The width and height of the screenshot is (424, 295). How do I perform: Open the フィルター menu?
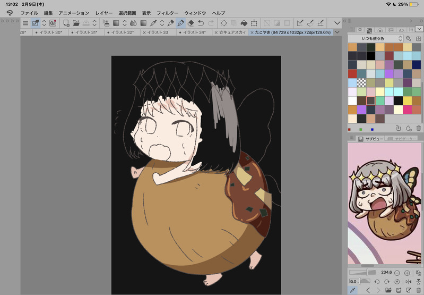click(x=167, y=13)
